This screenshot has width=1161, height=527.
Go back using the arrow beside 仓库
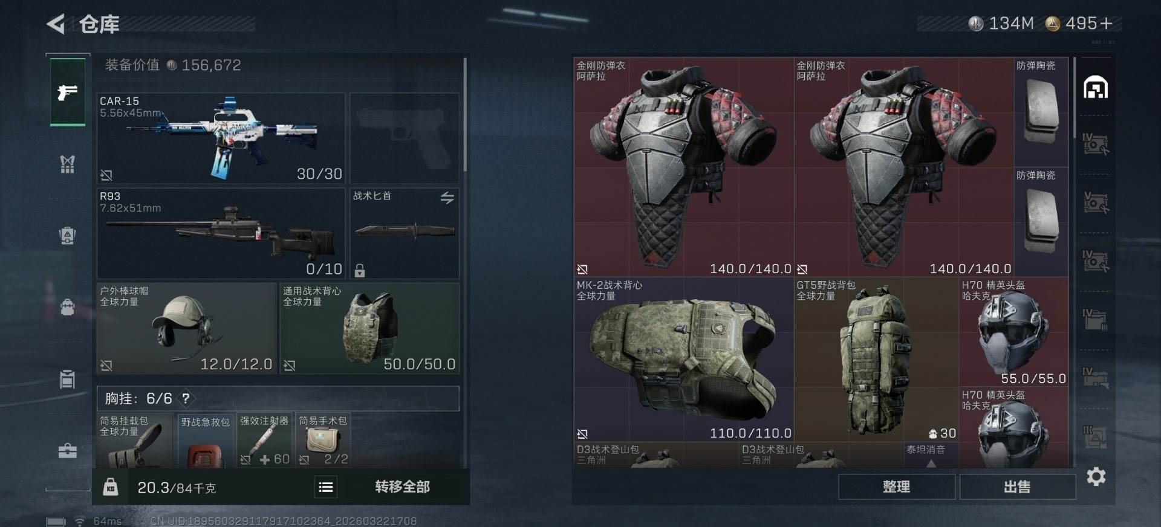coord(56,24)
